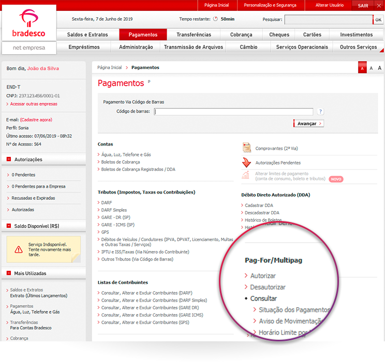Screen dimensions: 385x362
Task: Open the Saldos e Extratos menu
Action: [87, 35]
